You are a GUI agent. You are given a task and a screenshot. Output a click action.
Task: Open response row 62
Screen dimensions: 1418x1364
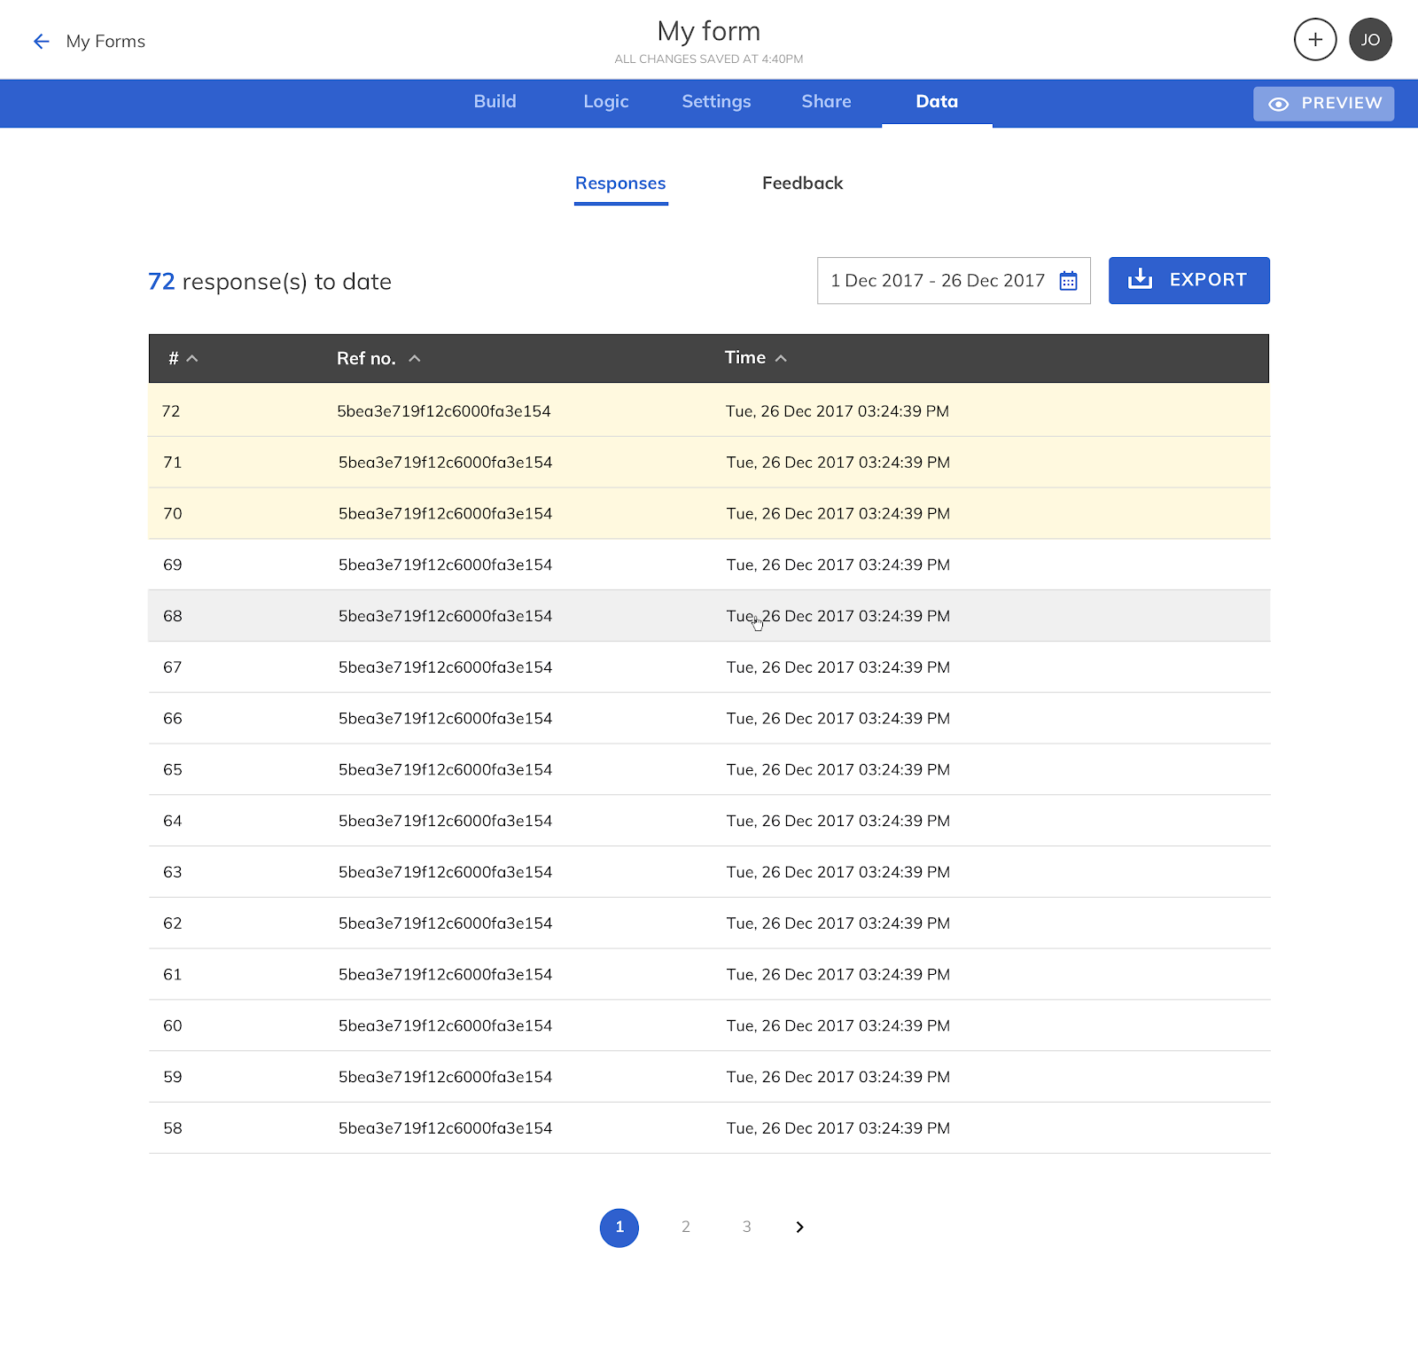[x=709, y=924]
